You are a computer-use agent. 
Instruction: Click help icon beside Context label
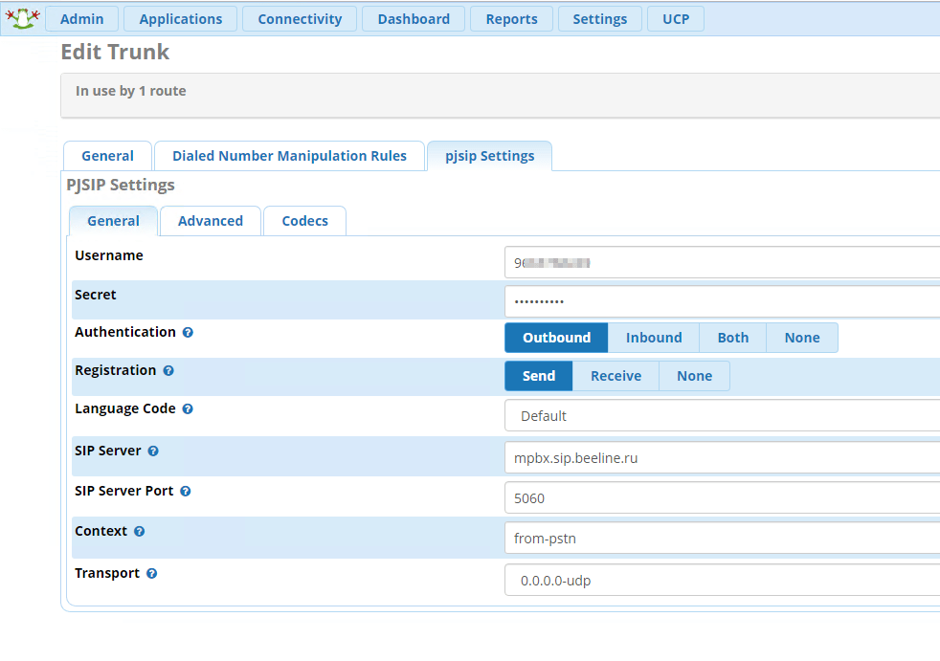coord(140,532)
